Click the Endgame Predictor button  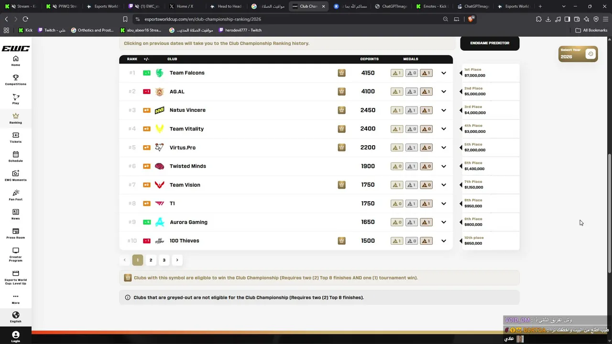[x=490, y=43]
